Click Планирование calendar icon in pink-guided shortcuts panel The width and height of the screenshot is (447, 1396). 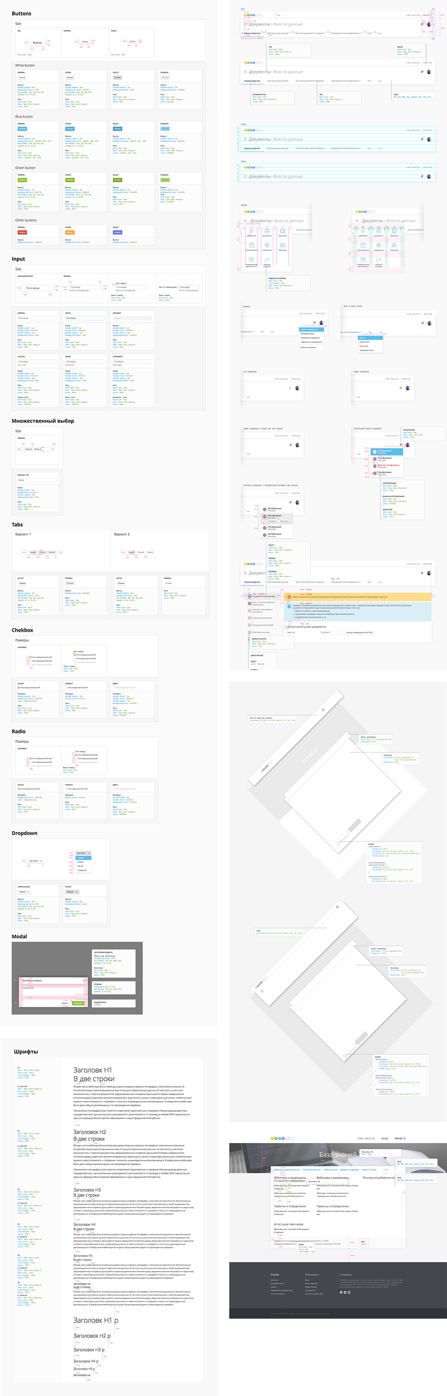(x=251, y=245)
